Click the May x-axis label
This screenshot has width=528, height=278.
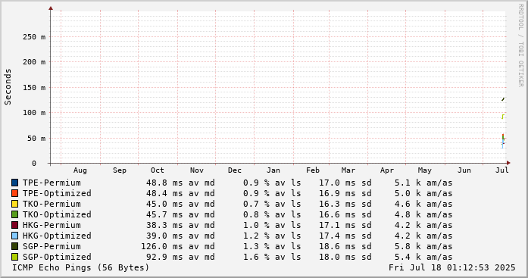tap(425, 170)
